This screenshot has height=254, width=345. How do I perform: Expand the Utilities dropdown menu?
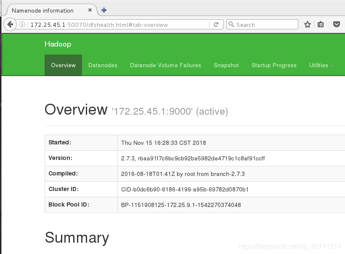[x=321, y=65]
